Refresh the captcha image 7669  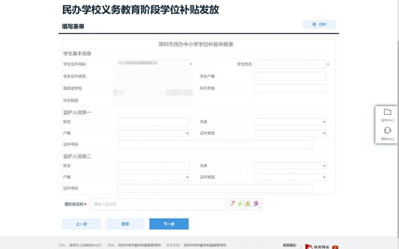click(245, 204)
